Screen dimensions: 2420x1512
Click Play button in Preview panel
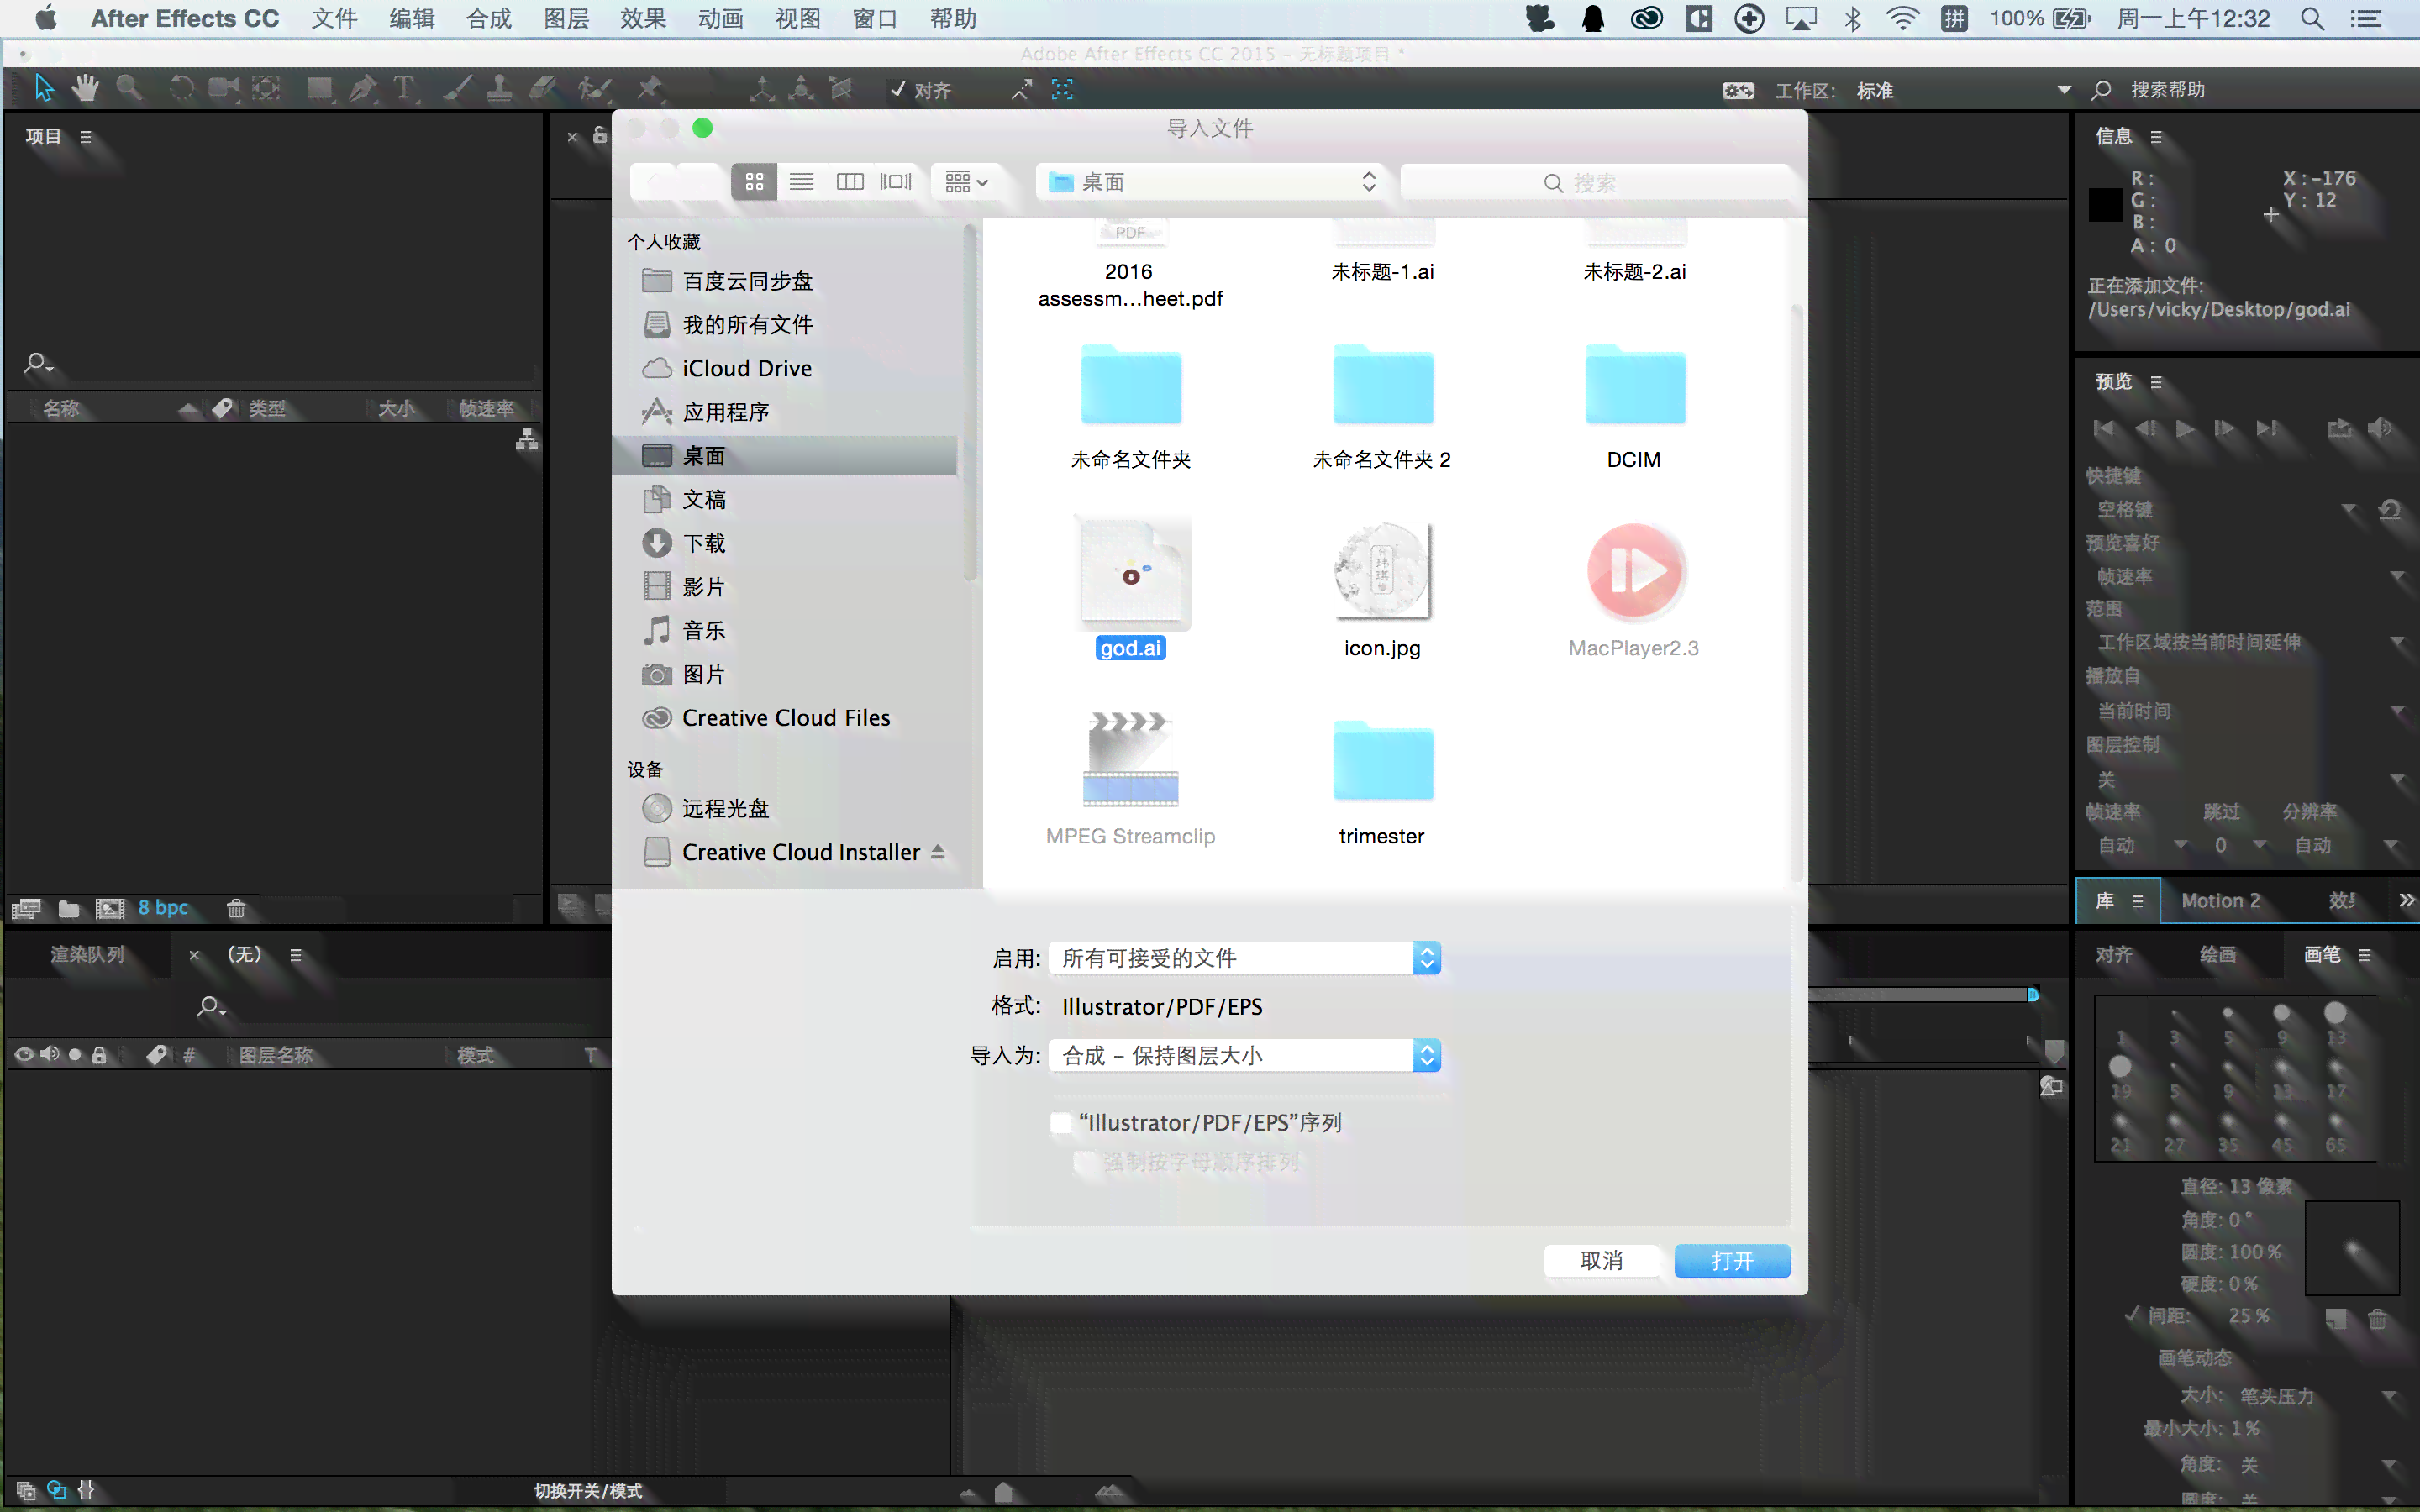2186,429
